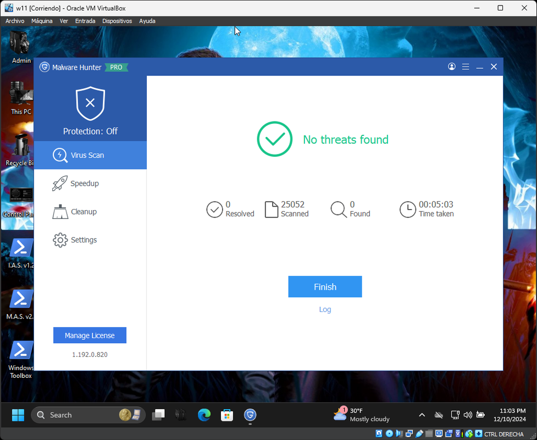The width and height of the screenshot is (537, 440).
Task: Click the VirtualBox audio status icon
Action: pos(399,433)
